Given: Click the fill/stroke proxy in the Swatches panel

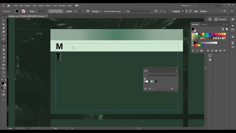Looking at the screenshot, I should (194, 30).
